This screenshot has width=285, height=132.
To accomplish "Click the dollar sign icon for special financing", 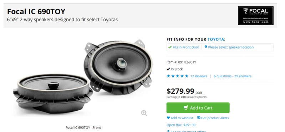I will (x=168, y=131).
